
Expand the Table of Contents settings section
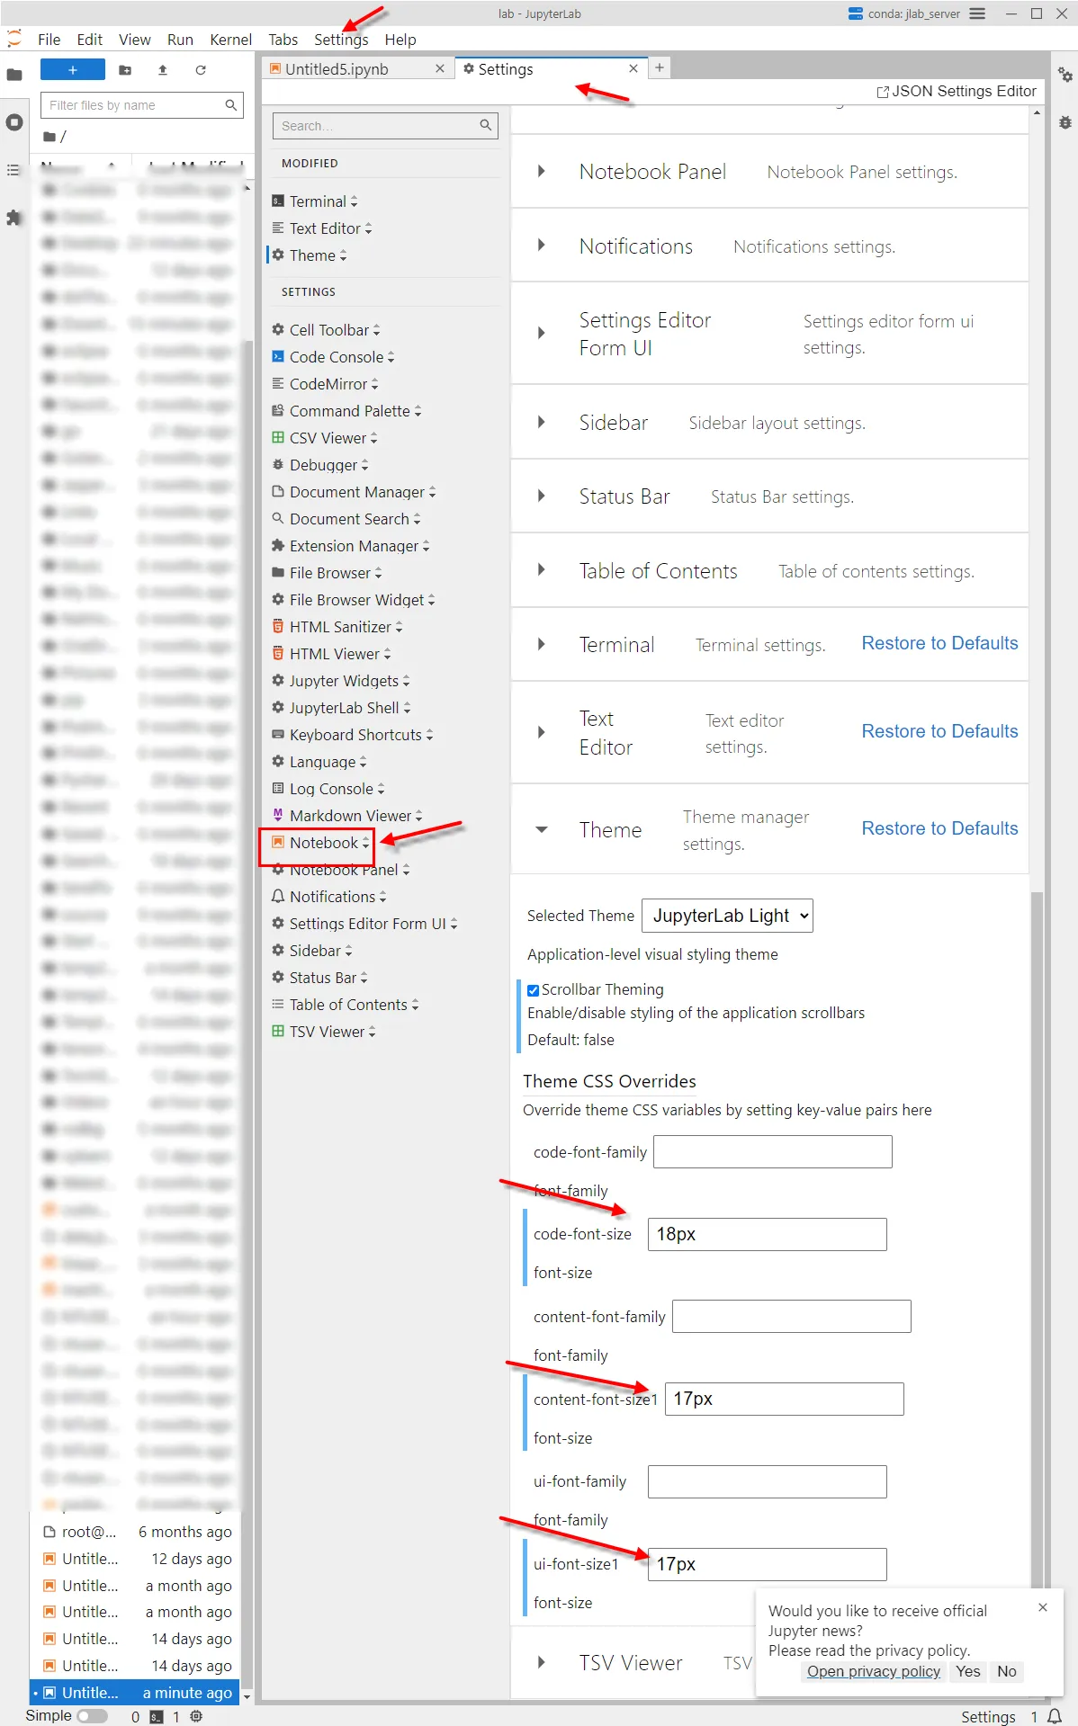tap(541, 570)
